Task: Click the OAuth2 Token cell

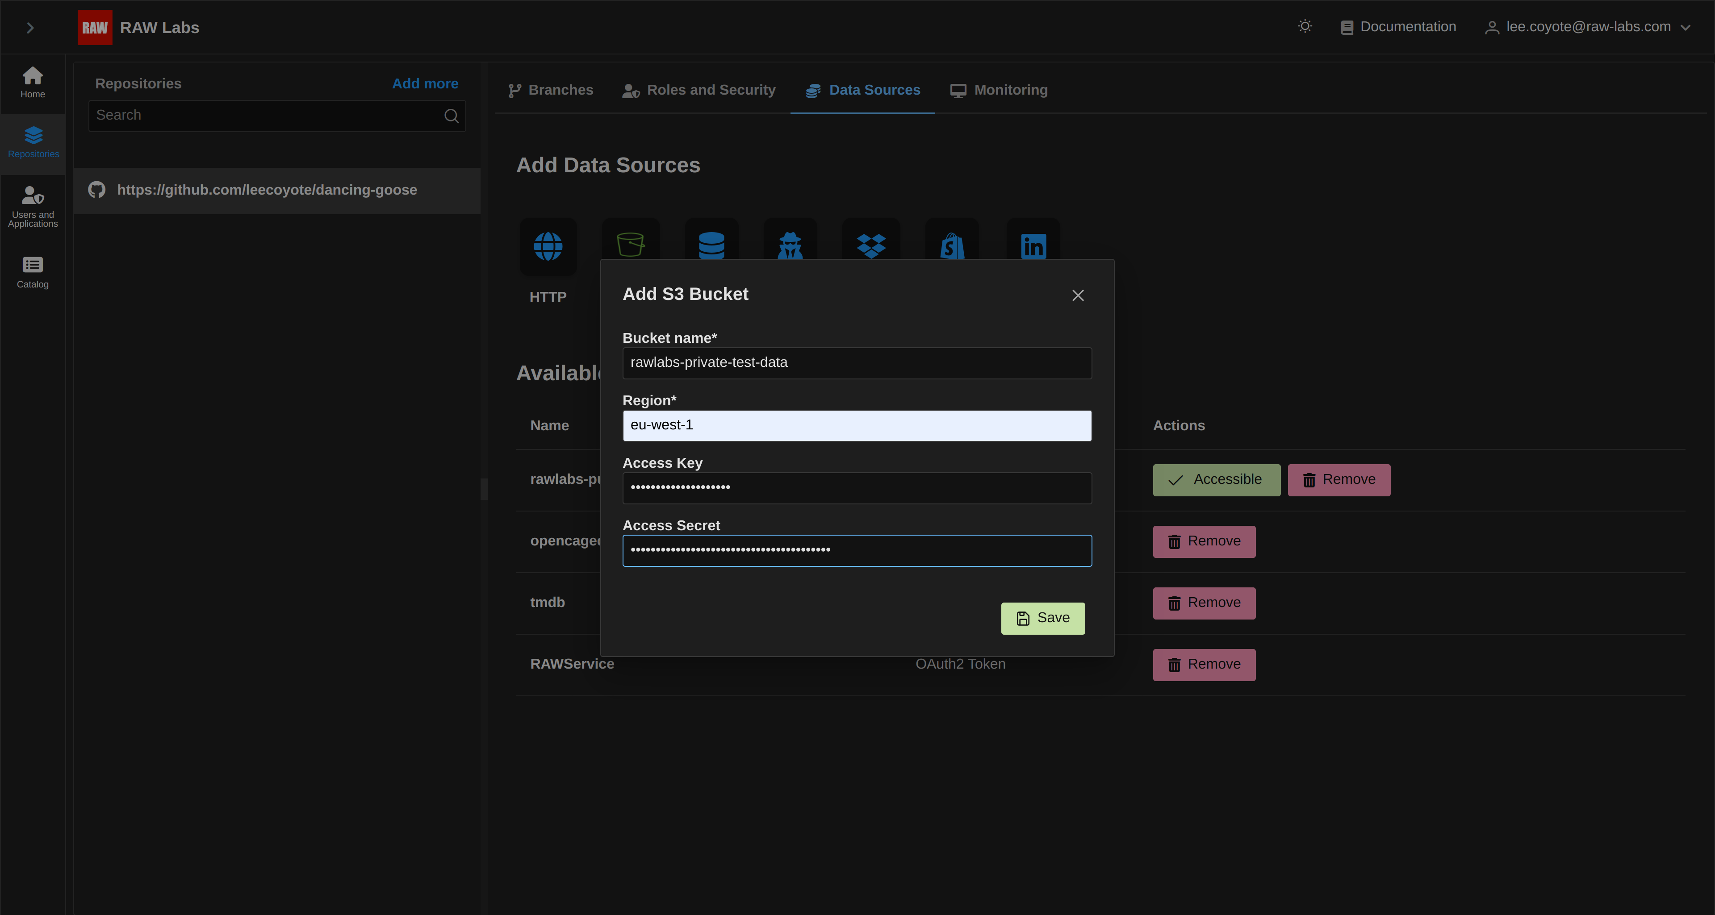Action: click(x=960, y=664)
